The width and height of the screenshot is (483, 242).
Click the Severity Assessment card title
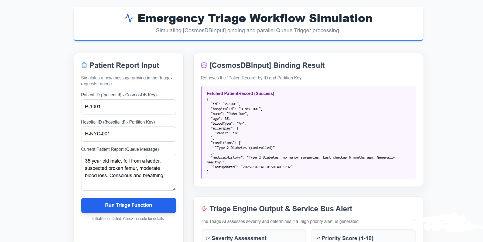[x=239, y=239]
